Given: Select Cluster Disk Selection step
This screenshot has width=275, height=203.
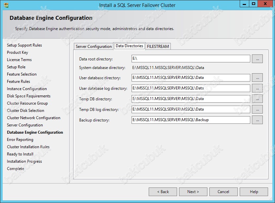Looking at the screenshot, I should pos(26,111).
